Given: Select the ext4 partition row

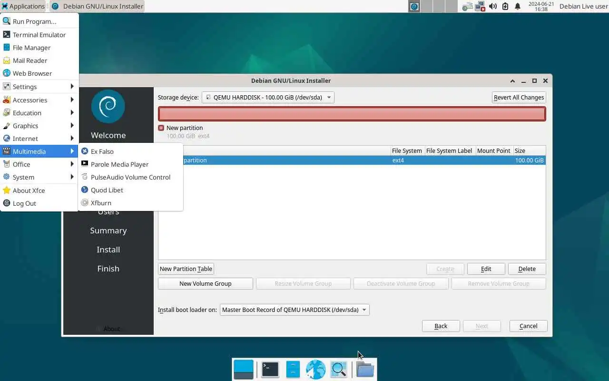Looking at the screenshot, I should pos(352,160).
